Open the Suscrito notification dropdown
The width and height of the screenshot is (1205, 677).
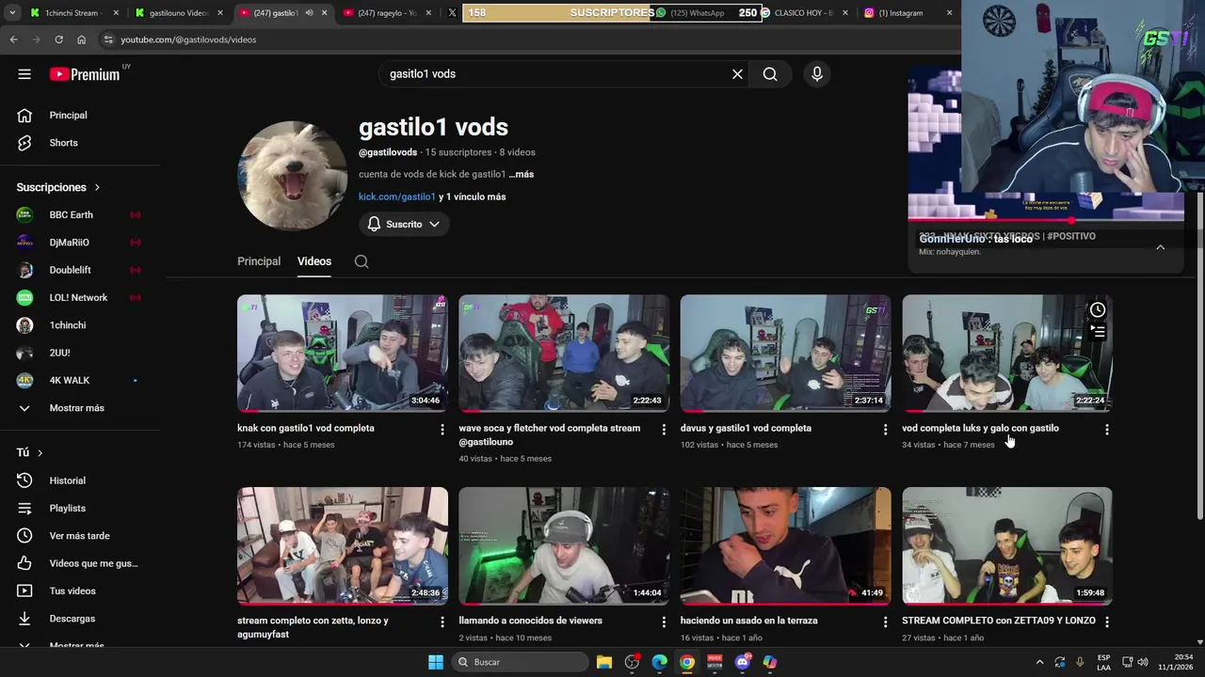click(403, 224)
